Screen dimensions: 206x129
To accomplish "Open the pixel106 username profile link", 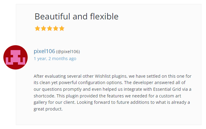I will [x=44, y=51].
